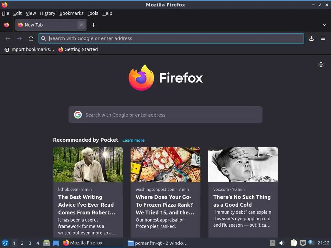Expand the list all tabs chevron
The image size is (331, 248).
(x=324, y=25)
